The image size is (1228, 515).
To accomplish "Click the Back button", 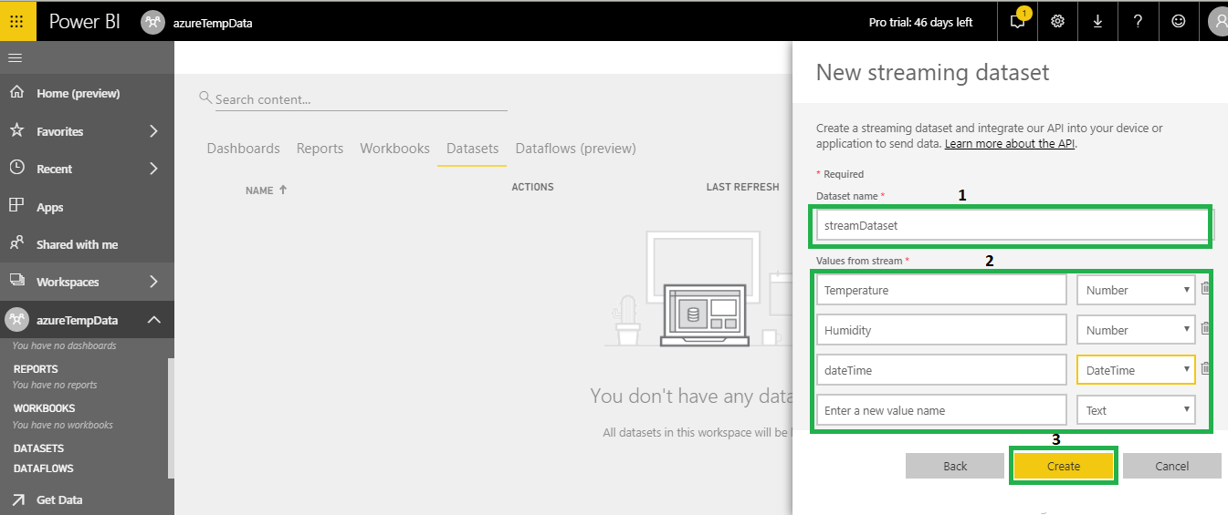I will tap(955, 466).
